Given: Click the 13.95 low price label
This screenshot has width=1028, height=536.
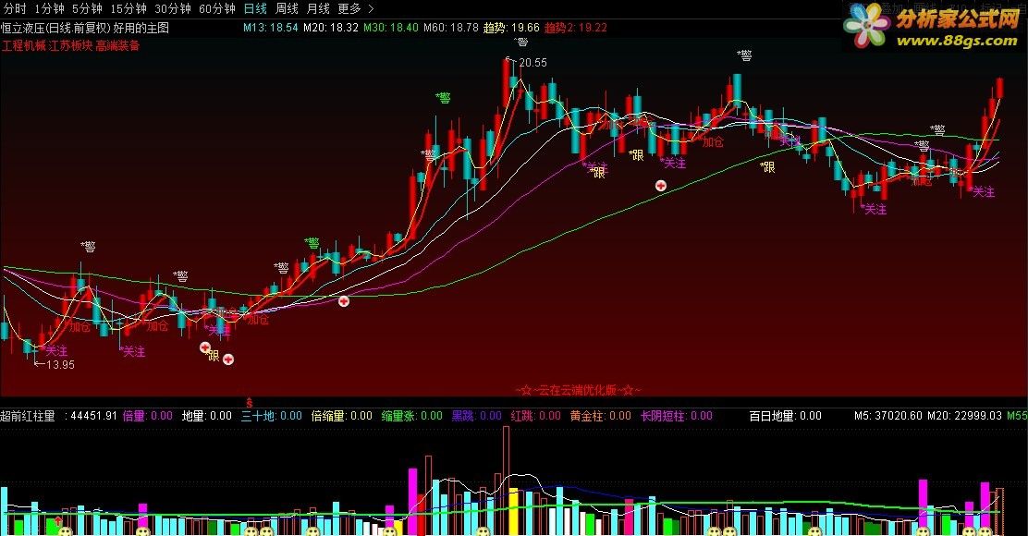Looking at the screenshot, I should coord(60,365).
